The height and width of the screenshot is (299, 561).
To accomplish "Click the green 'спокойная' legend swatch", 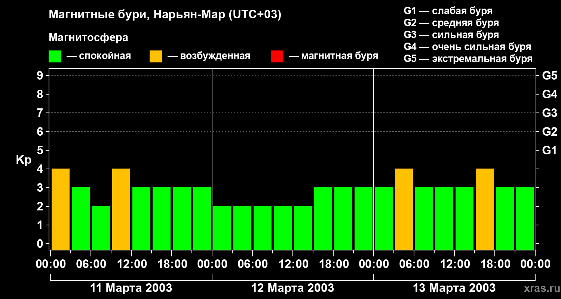I will 55,56.
